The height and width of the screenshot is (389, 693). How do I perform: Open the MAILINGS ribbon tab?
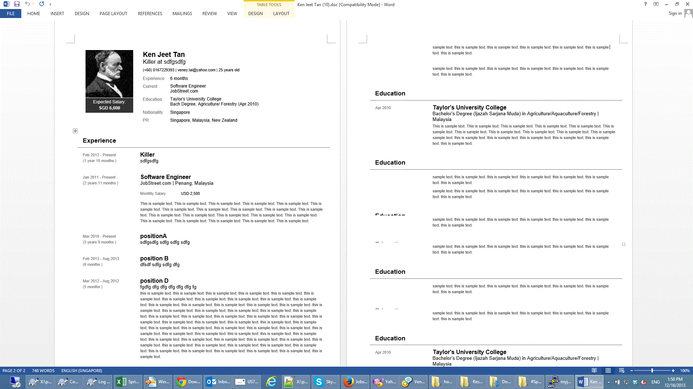(182, 14)
